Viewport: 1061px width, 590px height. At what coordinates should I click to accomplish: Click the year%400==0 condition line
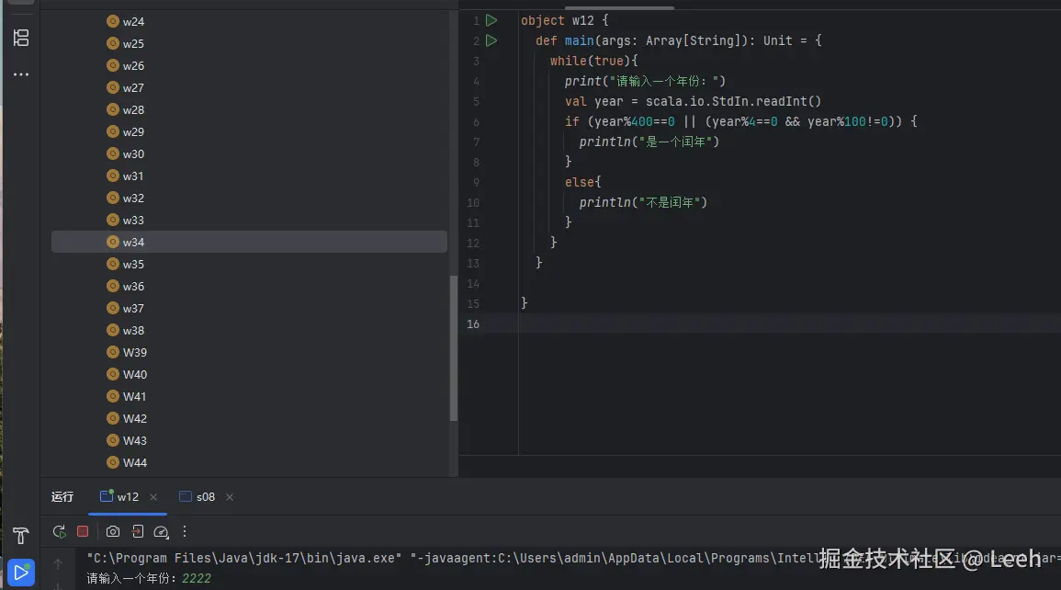click(x=741, y=122)
